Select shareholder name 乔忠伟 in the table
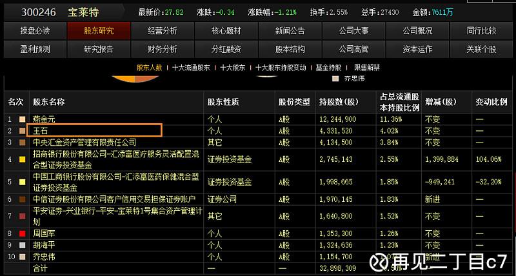This screenshot has height=276, width=516. pos(44,257)
